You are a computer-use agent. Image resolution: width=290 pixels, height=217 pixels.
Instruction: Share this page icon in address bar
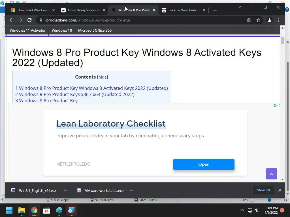click(249, 20)
